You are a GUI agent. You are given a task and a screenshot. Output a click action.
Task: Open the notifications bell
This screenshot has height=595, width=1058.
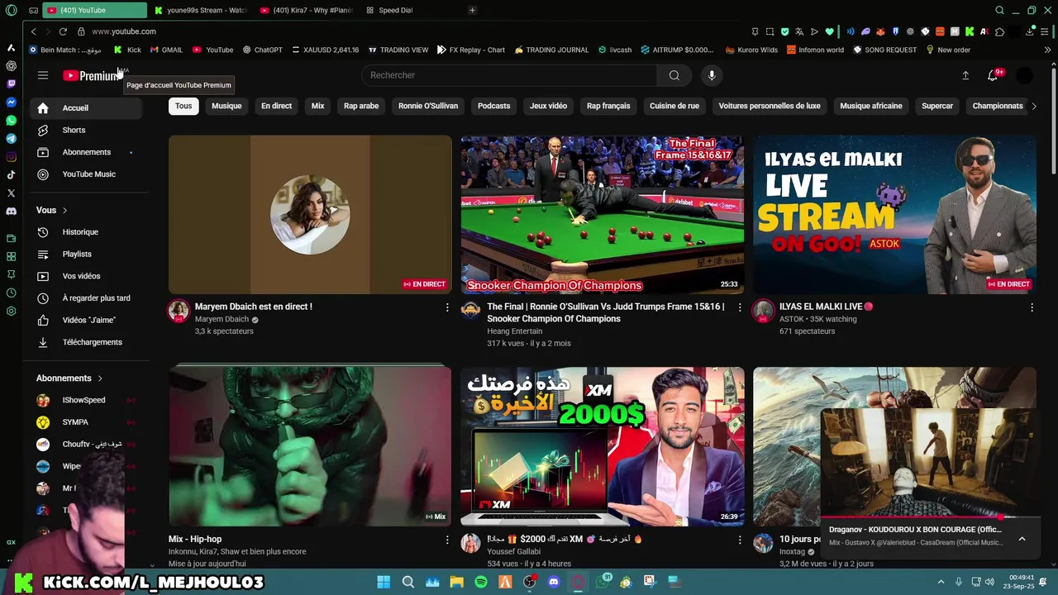993,75
